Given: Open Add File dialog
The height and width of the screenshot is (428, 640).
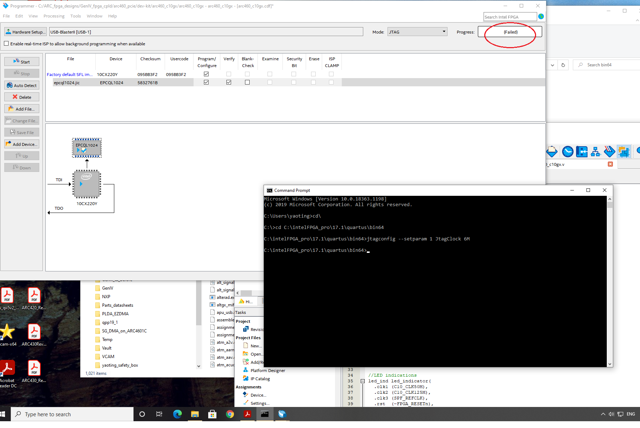Looking at the screenshot, I should pos(22,109).
